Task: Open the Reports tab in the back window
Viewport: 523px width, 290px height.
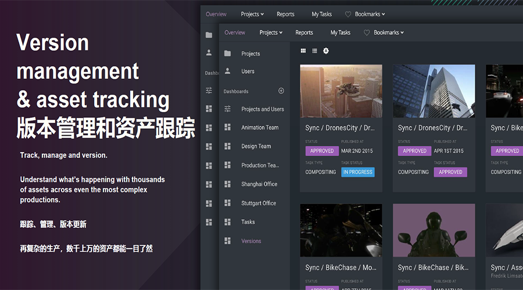Action: pyautogui.click(x=285, y=14)
